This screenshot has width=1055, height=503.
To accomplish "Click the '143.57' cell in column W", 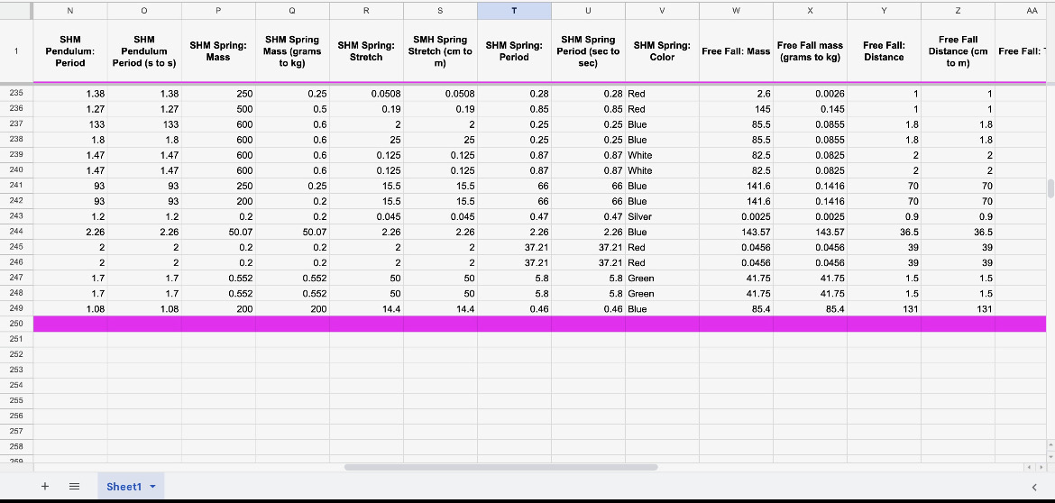I will click(x=737, y=232).
